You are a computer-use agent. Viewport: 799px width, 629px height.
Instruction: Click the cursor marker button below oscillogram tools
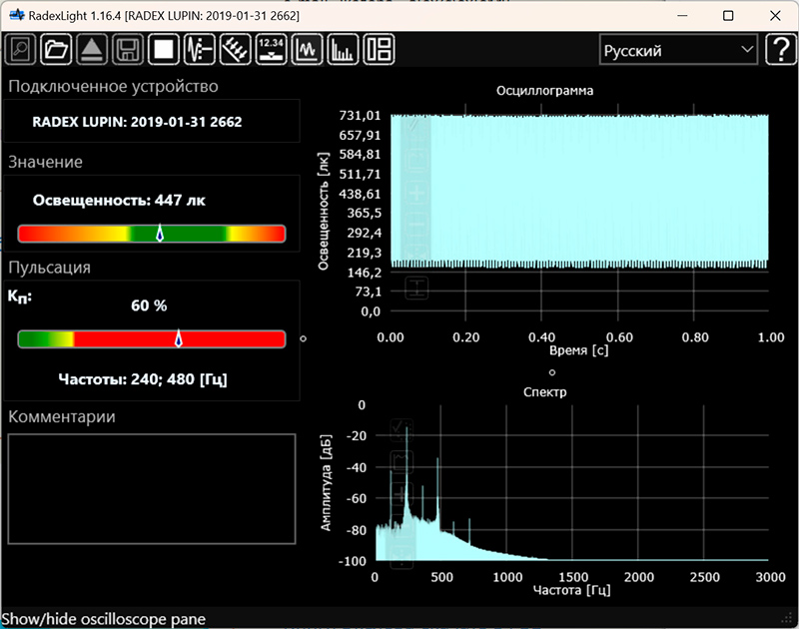point(416,290)
